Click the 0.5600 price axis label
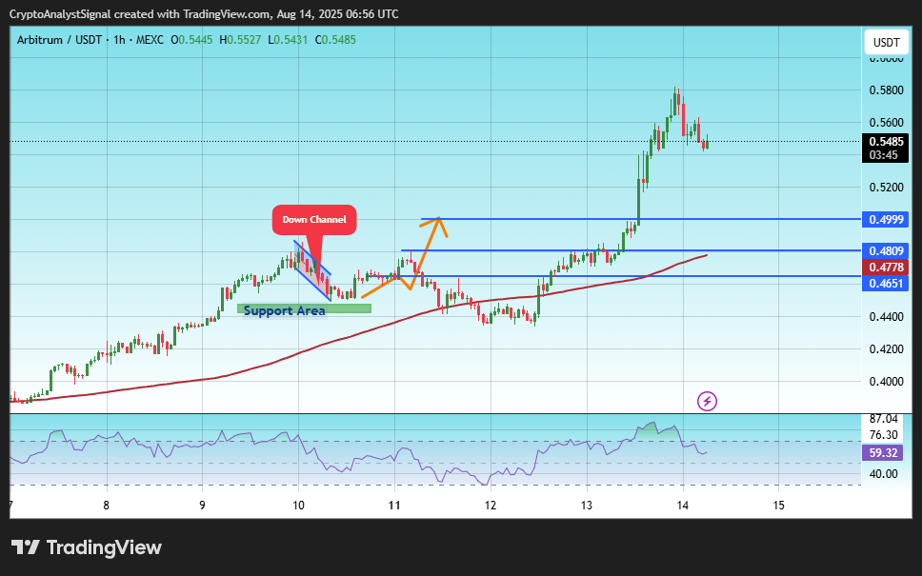This screenshot has height=576, width=922. tap(886, 123)
